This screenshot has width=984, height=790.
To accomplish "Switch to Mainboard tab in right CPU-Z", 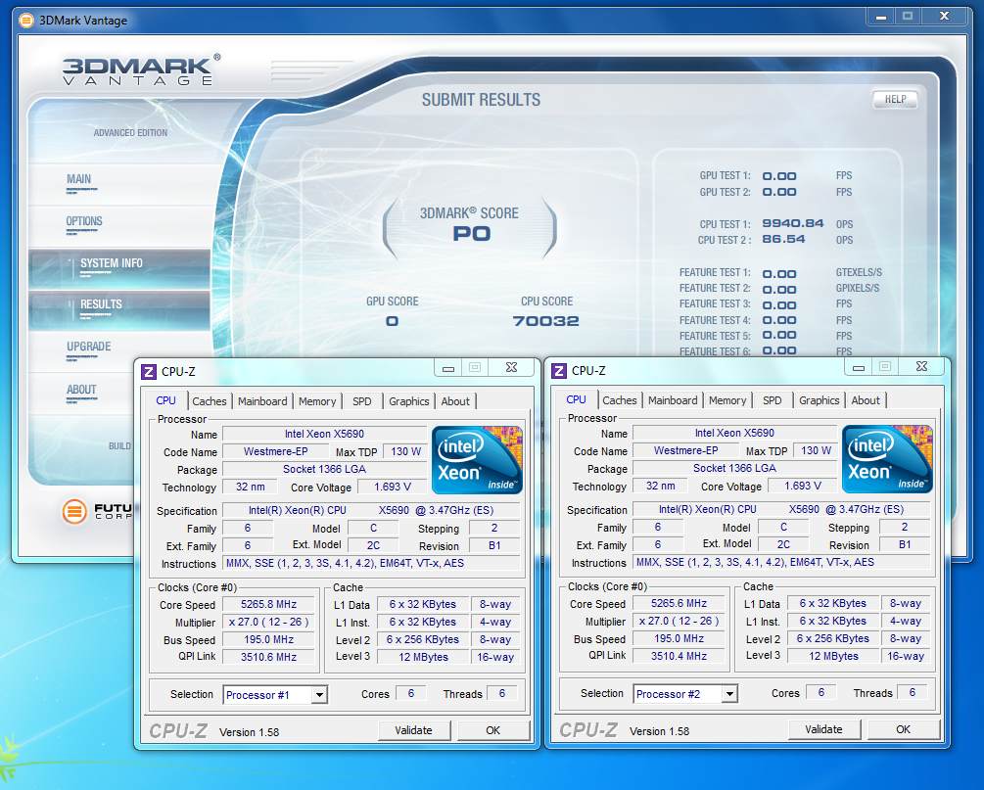I will pos(673,400).
